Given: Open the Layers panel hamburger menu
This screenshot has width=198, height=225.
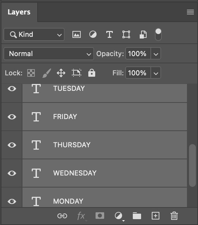Looking at the screenshot, I should click(x=190, y=12).
